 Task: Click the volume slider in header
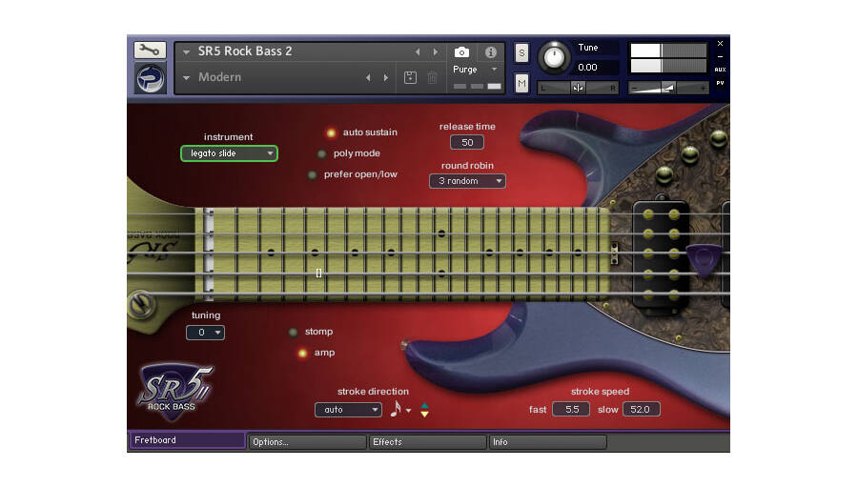tap(668, 88)
